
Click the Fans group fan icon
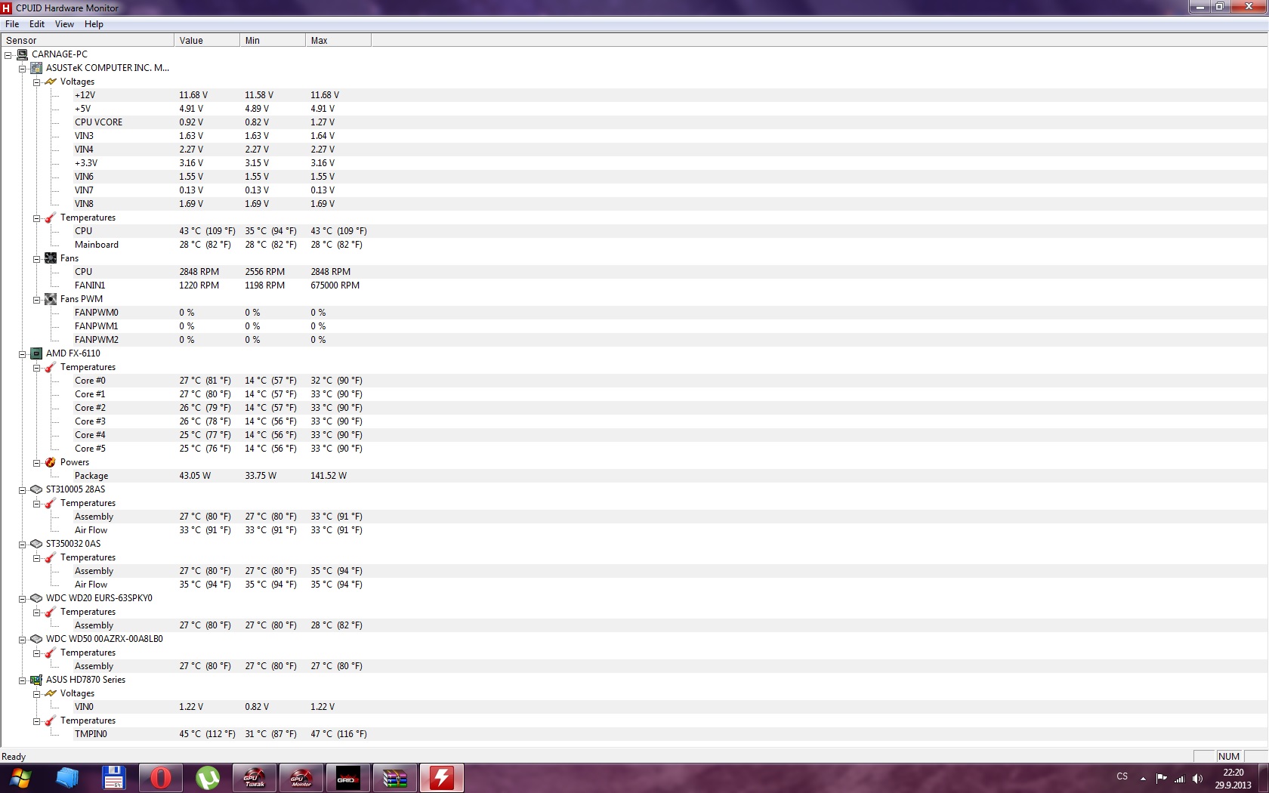click(51, 258)
